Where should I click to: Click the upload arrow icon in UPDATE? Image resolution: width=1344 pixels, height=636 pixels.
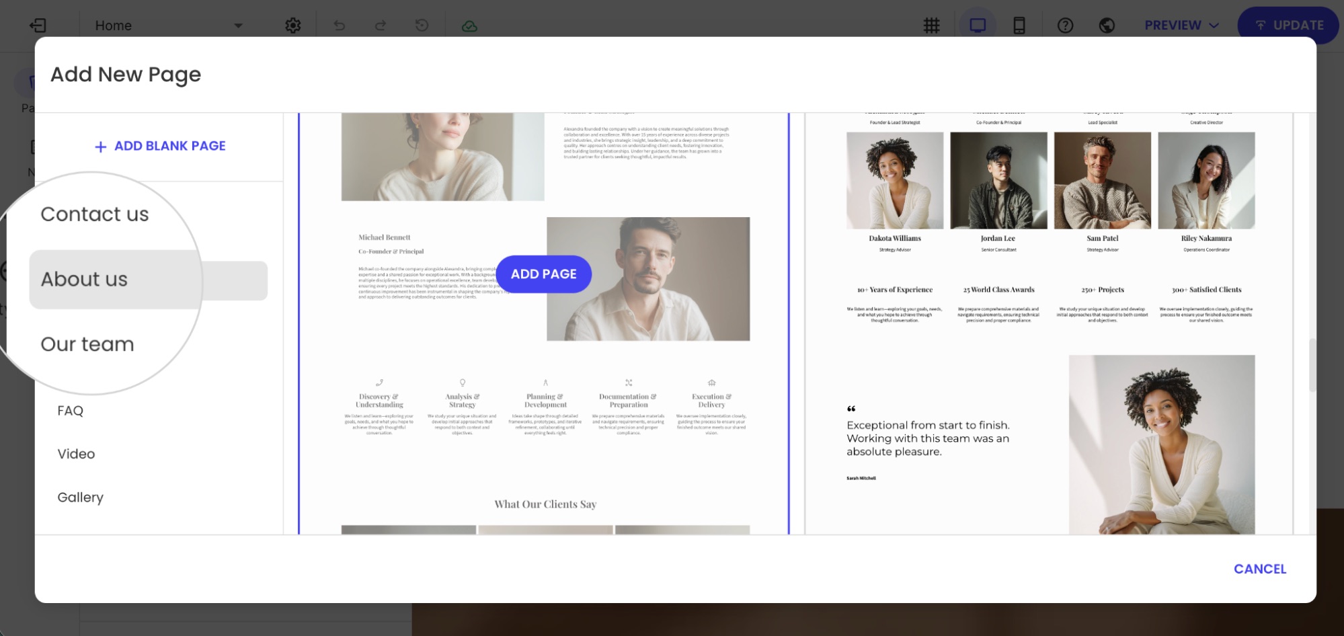[1260, 26]
